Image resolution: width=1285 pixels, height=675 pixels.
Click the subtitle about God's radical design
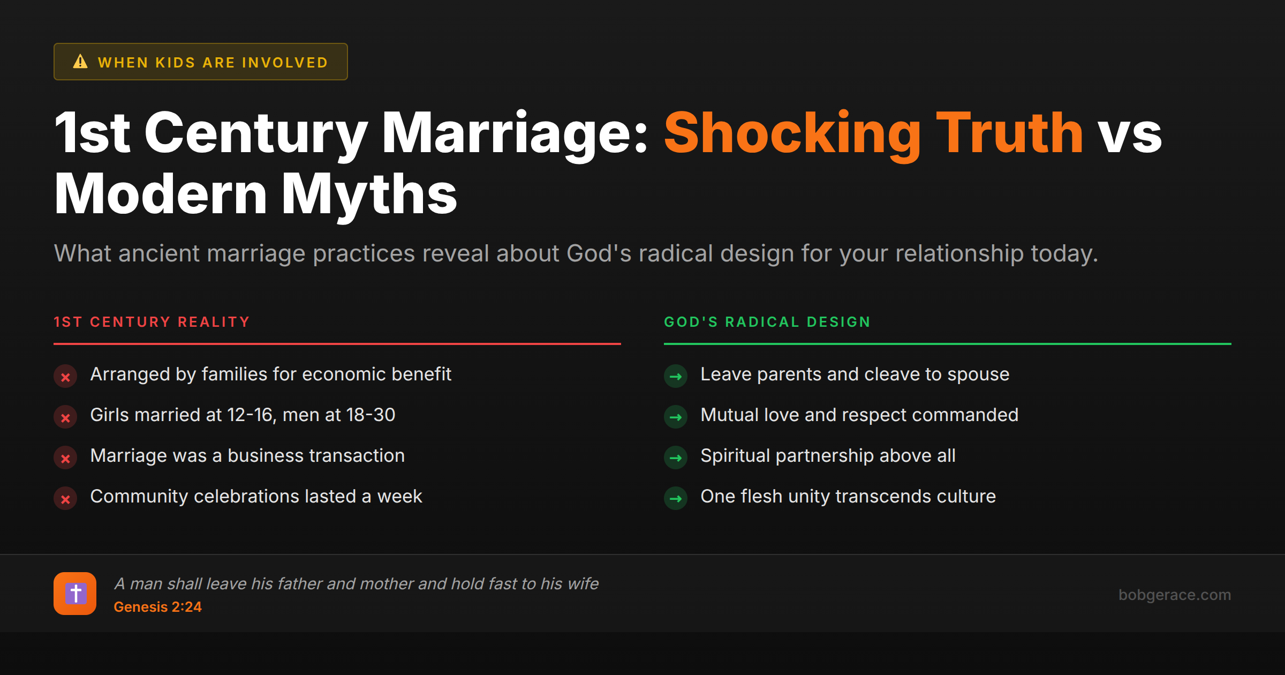tap(575, 253)
